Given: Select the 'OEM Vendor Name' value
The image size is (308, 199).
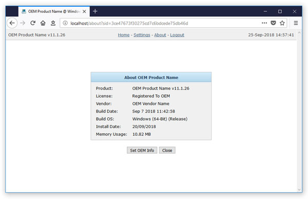Looking at the screenshot, I should (150, 104).
